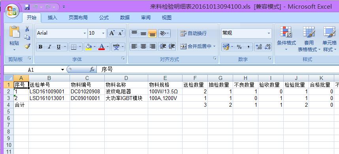Click the Increase Decimal icon
The width and height of the screenshot is (339, 154).
pos(259,47)
